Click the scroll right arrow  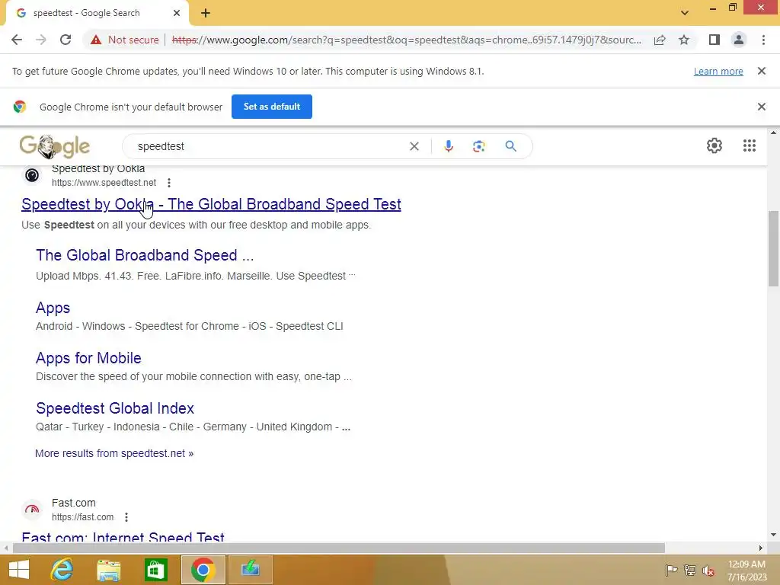click(761, 548)
